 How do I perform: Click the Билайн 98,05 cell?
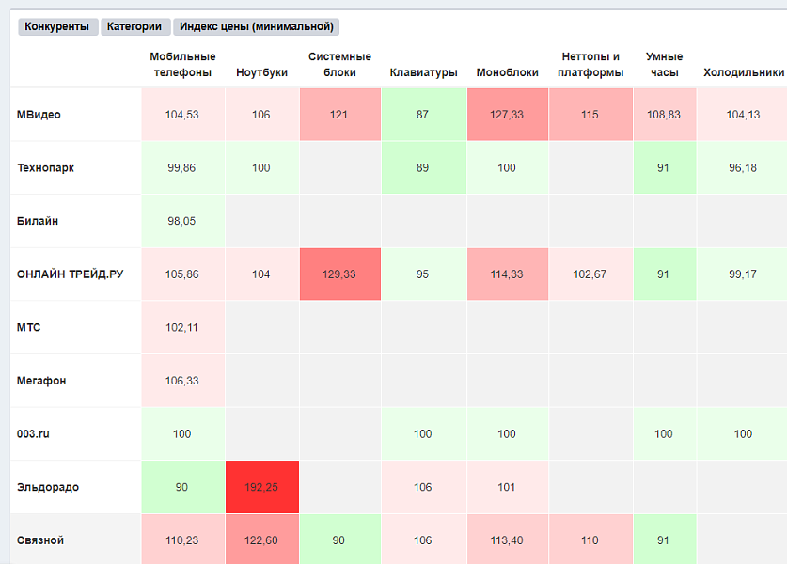tap(182, 221)
